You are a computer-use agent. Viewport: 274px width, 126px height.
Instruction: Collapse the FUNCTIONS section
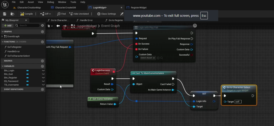tap(3, 42)
